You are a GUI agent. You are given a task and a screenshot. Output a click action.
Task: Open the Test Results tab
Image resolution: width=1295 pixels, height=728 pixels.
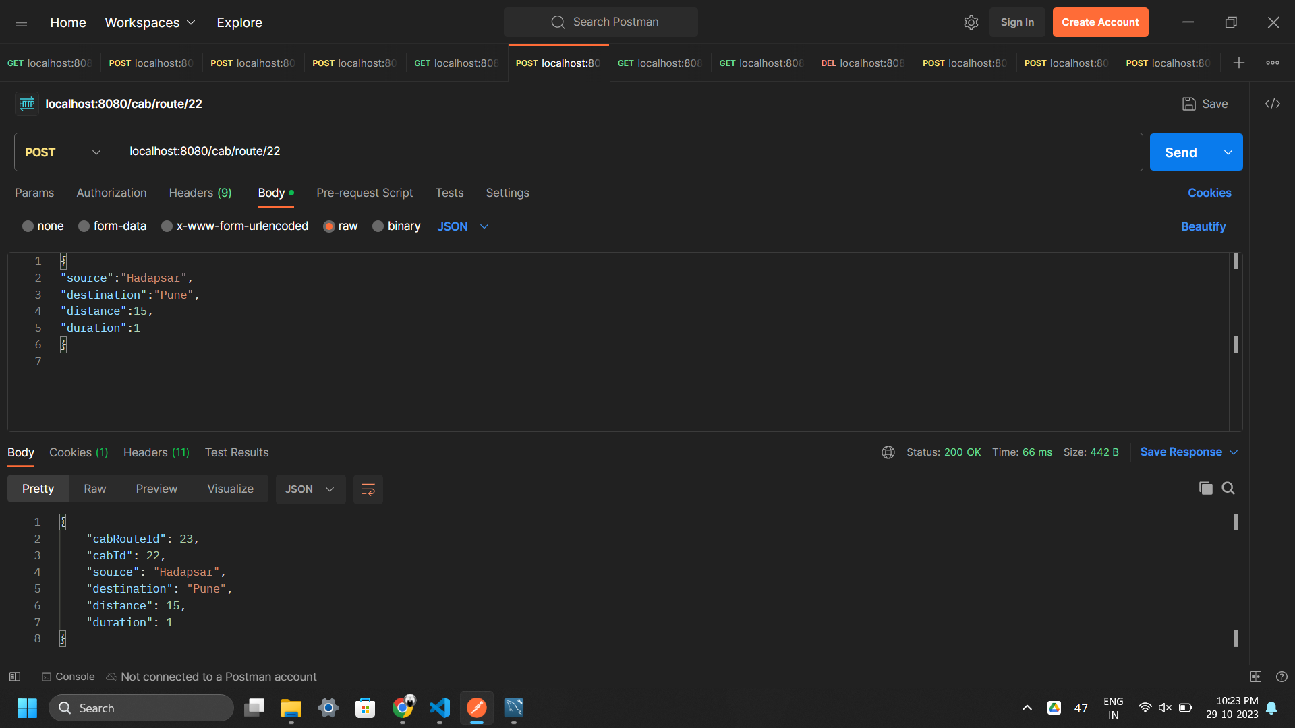(237, 452)
